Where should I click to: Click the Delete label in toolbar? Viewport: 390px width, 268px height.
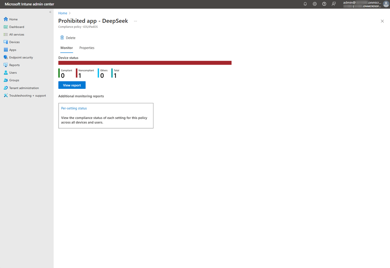pos(71,38)
